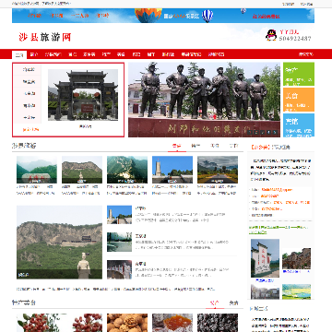The width and height of the screenshot is (332, 332).
Task: Click the rightmost link in the red navigation bar
Action: coord(305,54)
